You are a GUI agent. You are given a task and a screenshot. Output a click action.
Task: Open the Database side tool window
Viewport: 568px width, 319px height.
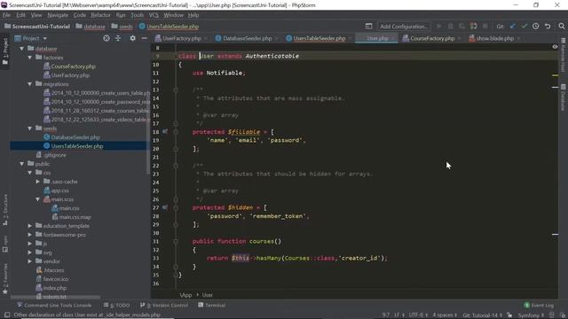(x=563, y=97)
